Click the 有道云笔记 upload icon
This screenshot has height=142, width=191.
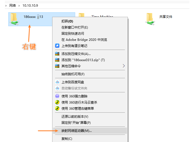pos(57,46)
